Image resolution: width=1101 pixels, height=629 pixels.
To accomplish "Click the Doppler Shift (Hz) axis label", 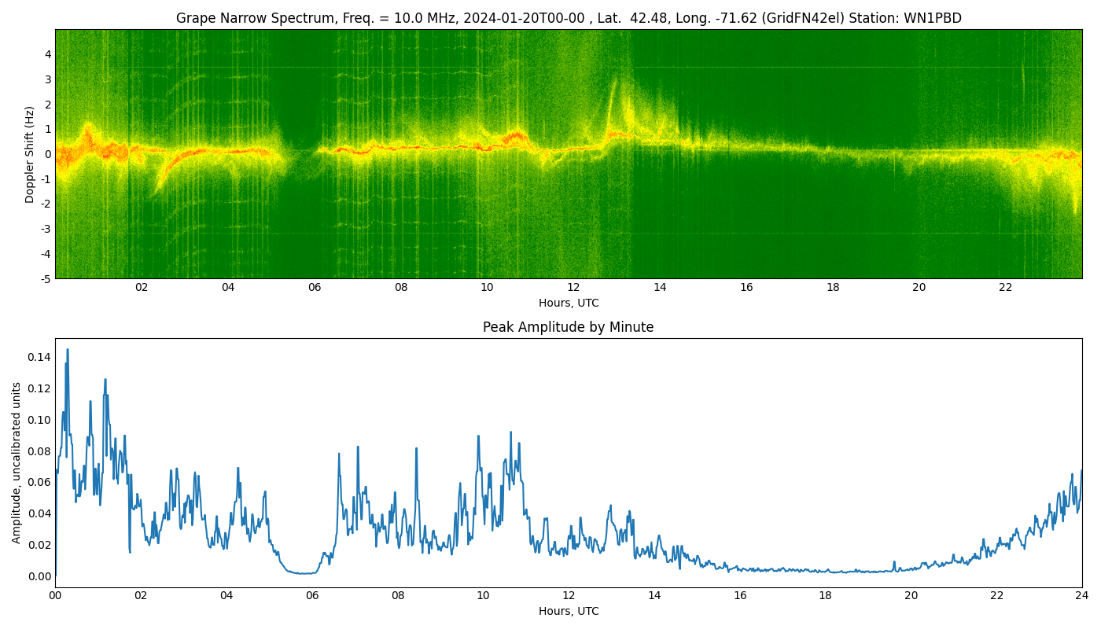I will pyautogui.click(x=30, y=154).
